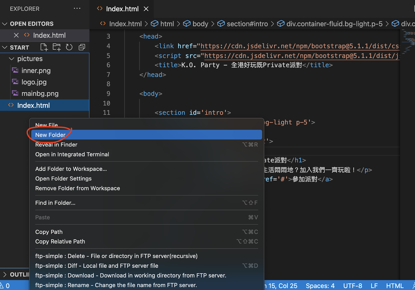
Task: Select Reveal in Finder
Action: tap(147, 144)
